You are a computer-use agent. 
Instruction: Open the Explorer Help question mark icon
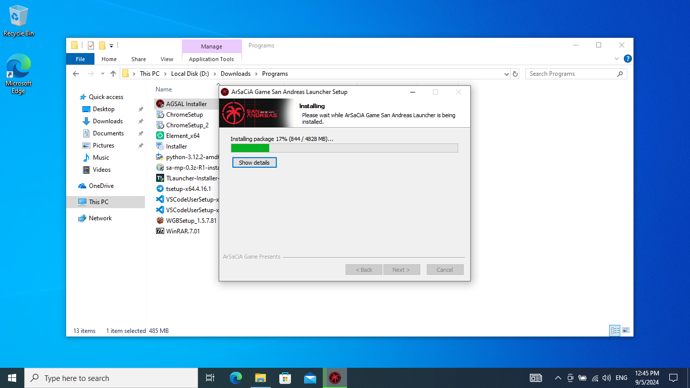pyautogui.click(x=627, y=59)
